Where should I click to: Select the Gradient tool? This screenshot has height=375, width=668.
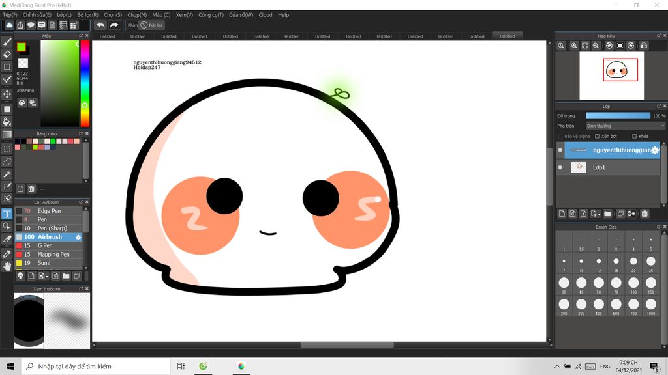[x=7, y=134]
